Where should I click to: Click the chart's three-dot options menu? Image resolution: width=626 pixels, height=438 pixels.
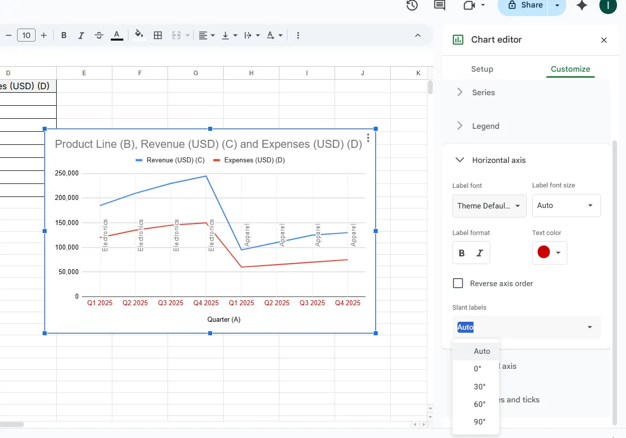(369, 138)
